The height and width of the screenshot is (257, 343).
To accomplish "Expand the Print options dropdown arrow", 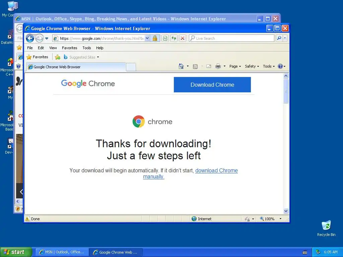I will [224, 66].
